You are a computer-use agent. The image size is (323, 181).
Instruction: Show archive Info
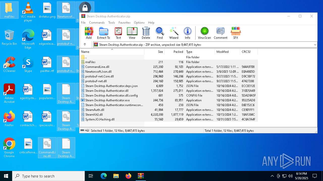point(187,33)
